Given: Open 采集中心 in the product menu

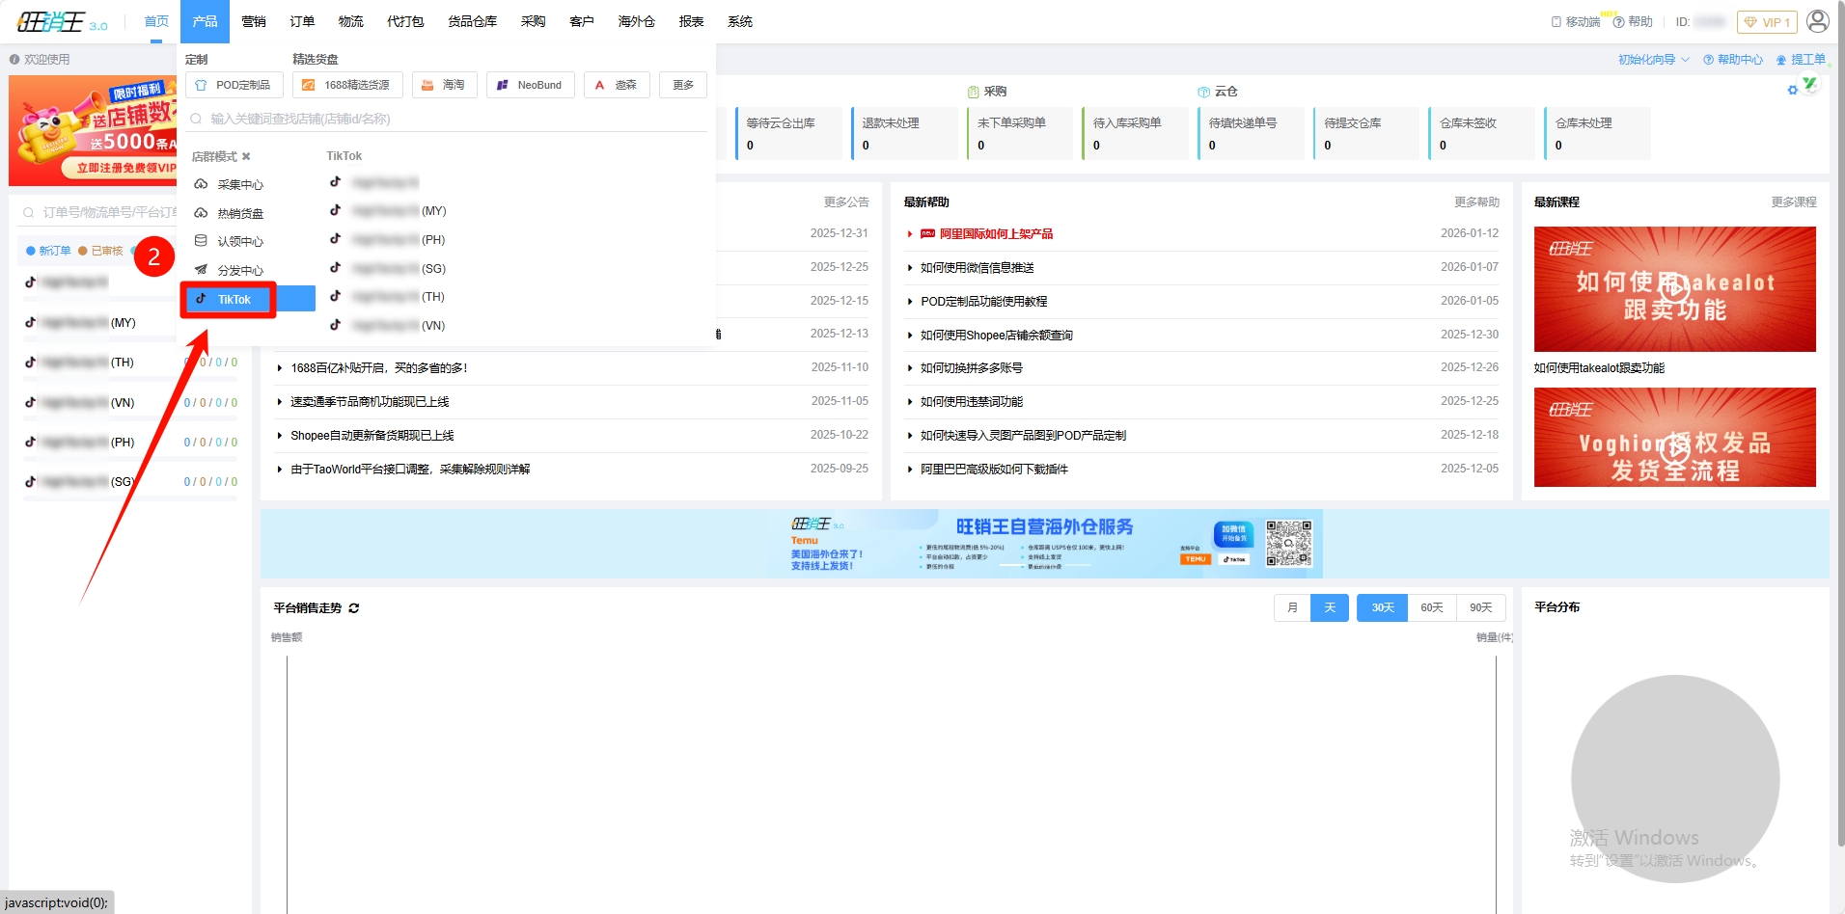Looking at the screenshot, I should tap(239, 184).
